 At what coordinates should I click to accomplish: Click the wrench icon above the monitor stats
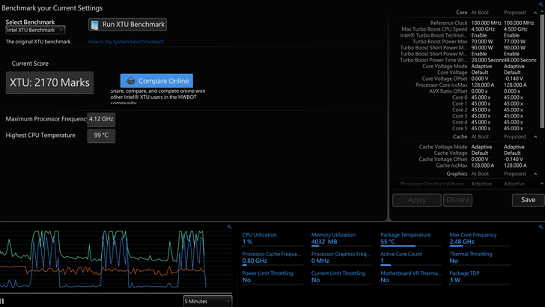[x=540, y=226]
